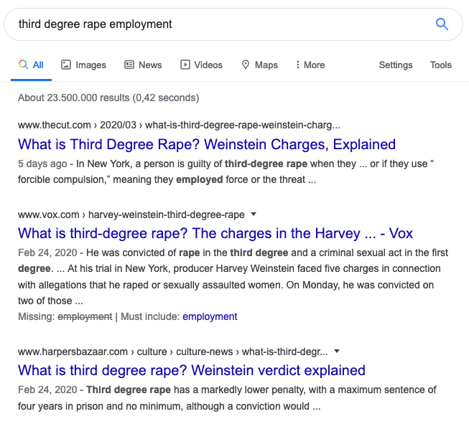The height and width of the screenshot is (429, 469).
Task: Open Harper's Bazaar Weinstein verdict article
Action: pos(192,371)
